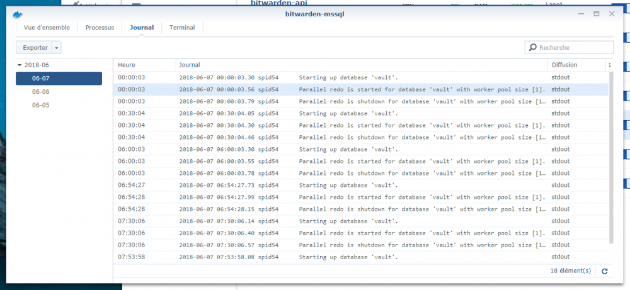Screen dimensions: 630x290
Task: Select the Journal tab
Action: coord(142,28)
